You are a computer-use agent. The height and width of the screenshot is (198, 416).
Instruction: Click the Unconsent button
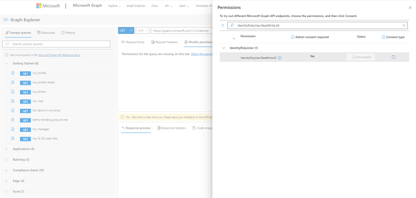(361, 57)
